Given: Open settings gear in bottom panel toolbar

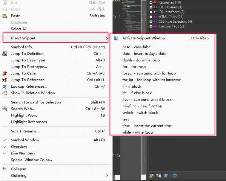Looking at the screenshot, I should tap(175, 176).
